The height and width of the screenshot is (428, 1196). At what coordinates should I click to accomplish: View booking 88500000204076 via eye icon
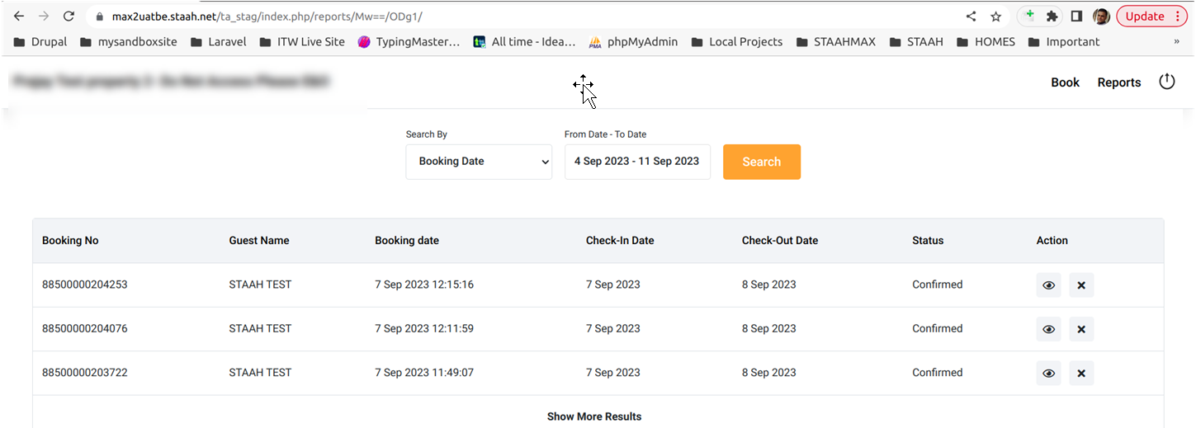point(1048,329)
